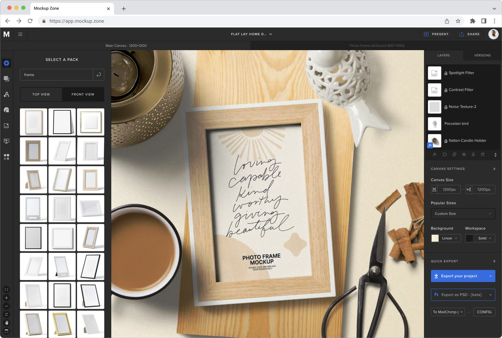
Task: Select the Hand pan tool at bottom left
Action: [x=6, y=323]
